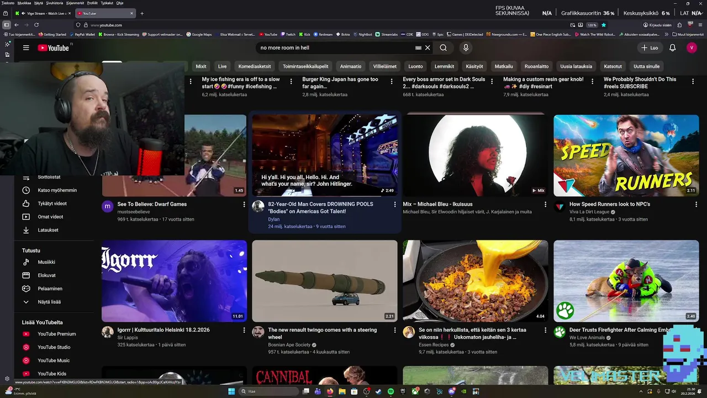Open the Kirjanmerkit browser menu
Image resolution: width=707 pixels, height=398 pixels.
pos(75,3)
